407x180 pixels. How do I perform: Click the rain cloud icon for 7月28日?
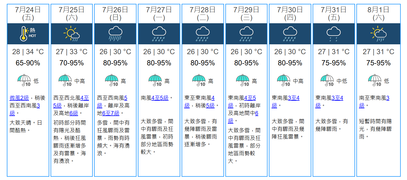click(203, 34)
